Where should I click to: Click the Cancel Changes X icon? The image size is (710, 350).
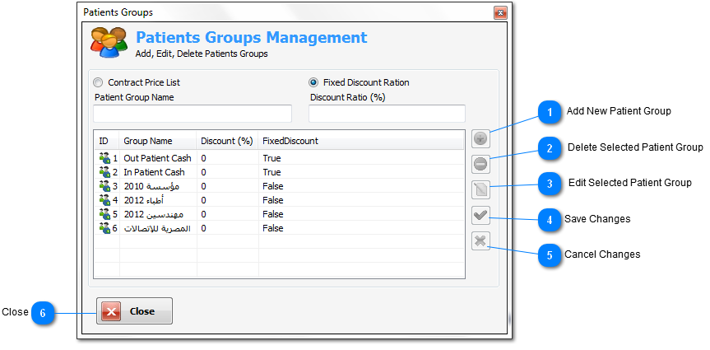pos(481,241)
